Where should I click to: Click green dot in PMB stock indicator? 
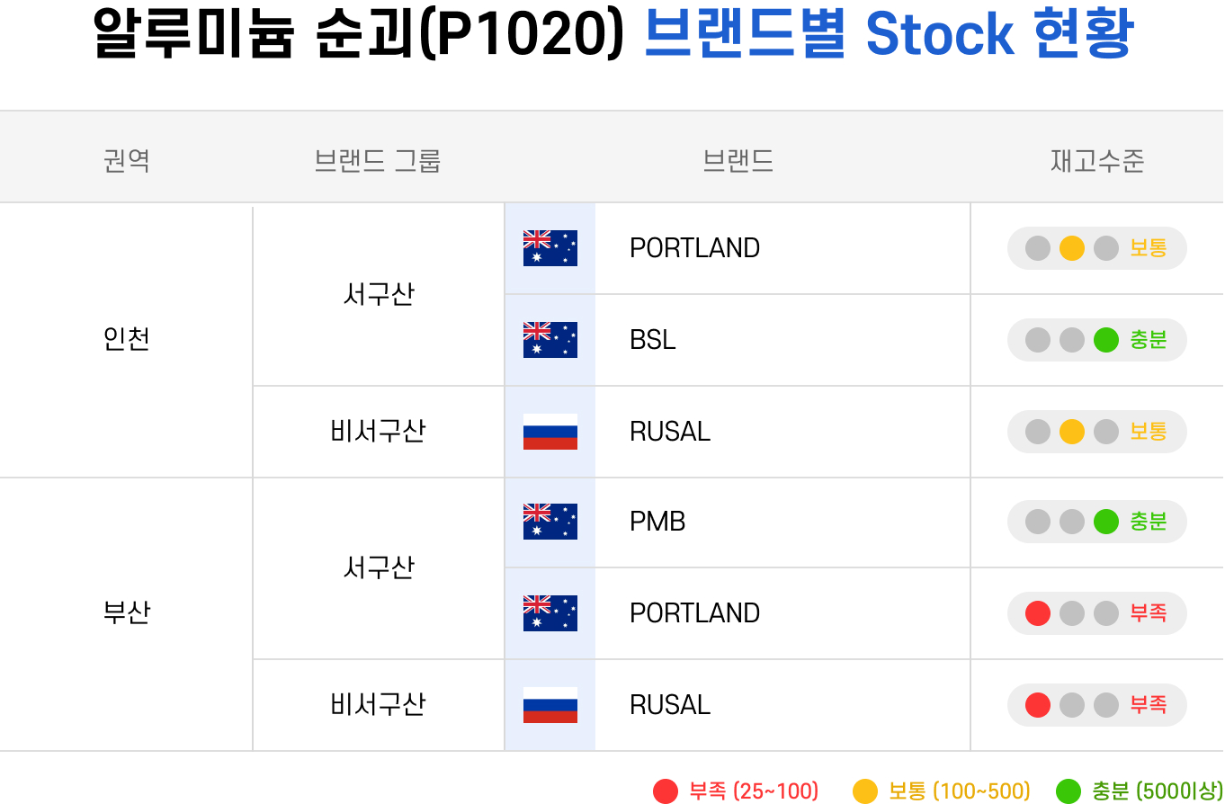tap(1106, 522)
